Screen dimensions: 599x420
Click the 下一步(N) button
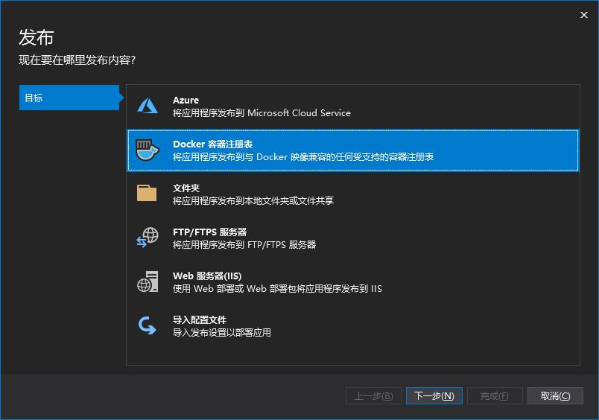coord(434,395)
